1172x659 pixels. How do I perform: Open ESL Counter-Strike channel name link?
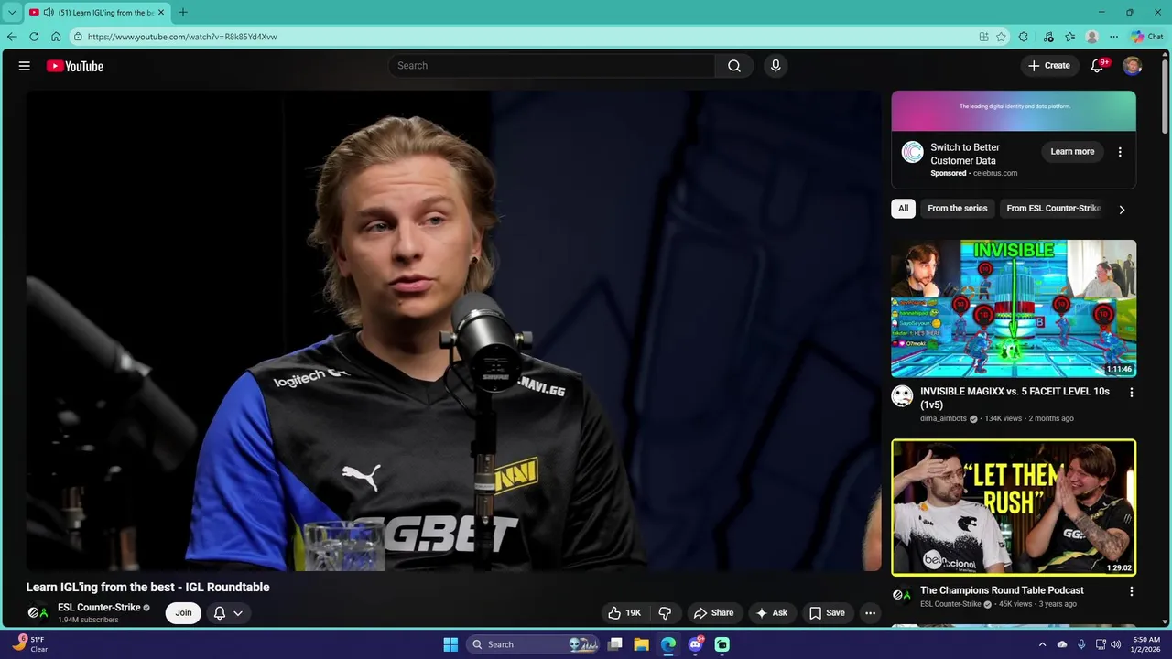99,608
